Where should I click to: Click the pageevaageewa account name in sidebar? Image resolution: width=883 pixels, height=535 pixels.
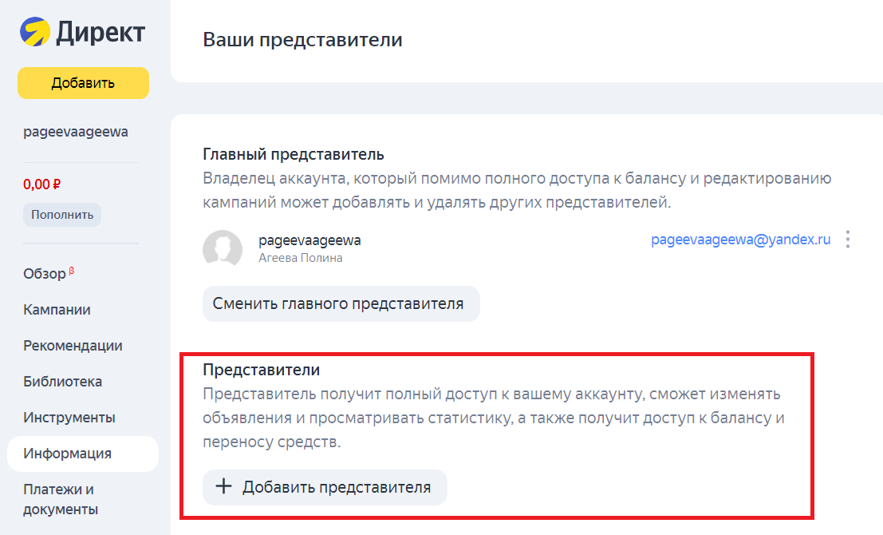coord(76,132)
